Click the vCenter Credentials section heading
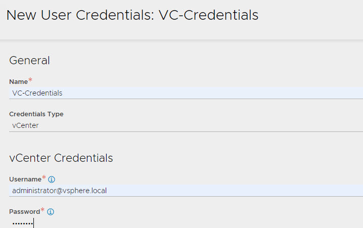363x228 pixels. 61,158
